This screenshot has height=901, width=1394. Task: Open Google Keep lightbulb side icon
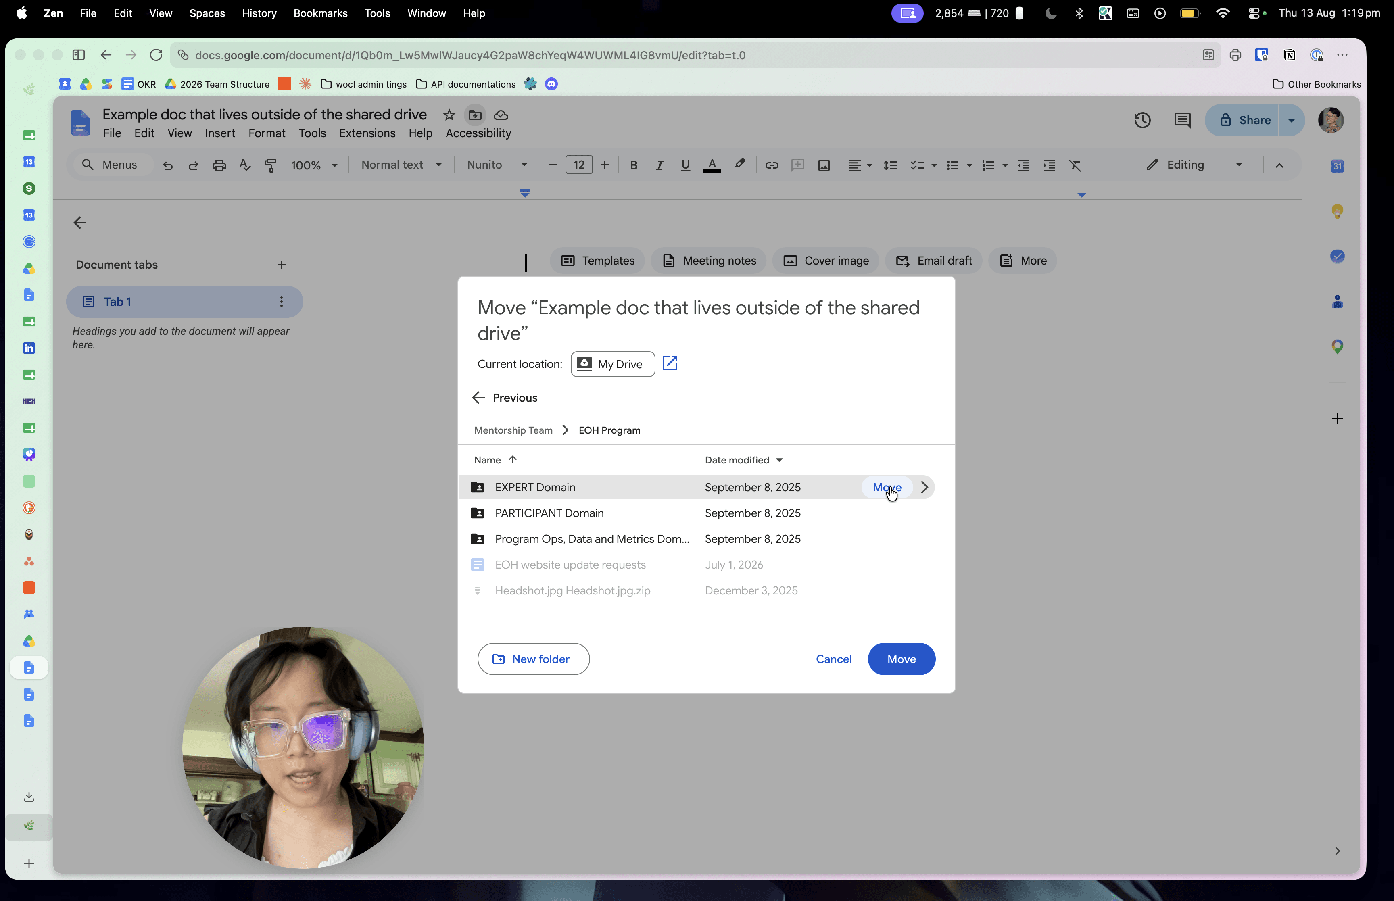coord(1337,211)
